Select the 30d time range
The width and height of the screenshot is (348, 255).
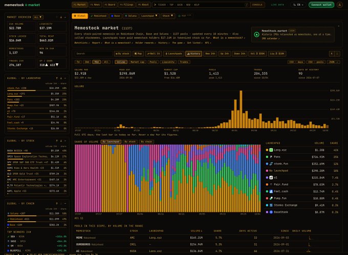click(87, 62)
